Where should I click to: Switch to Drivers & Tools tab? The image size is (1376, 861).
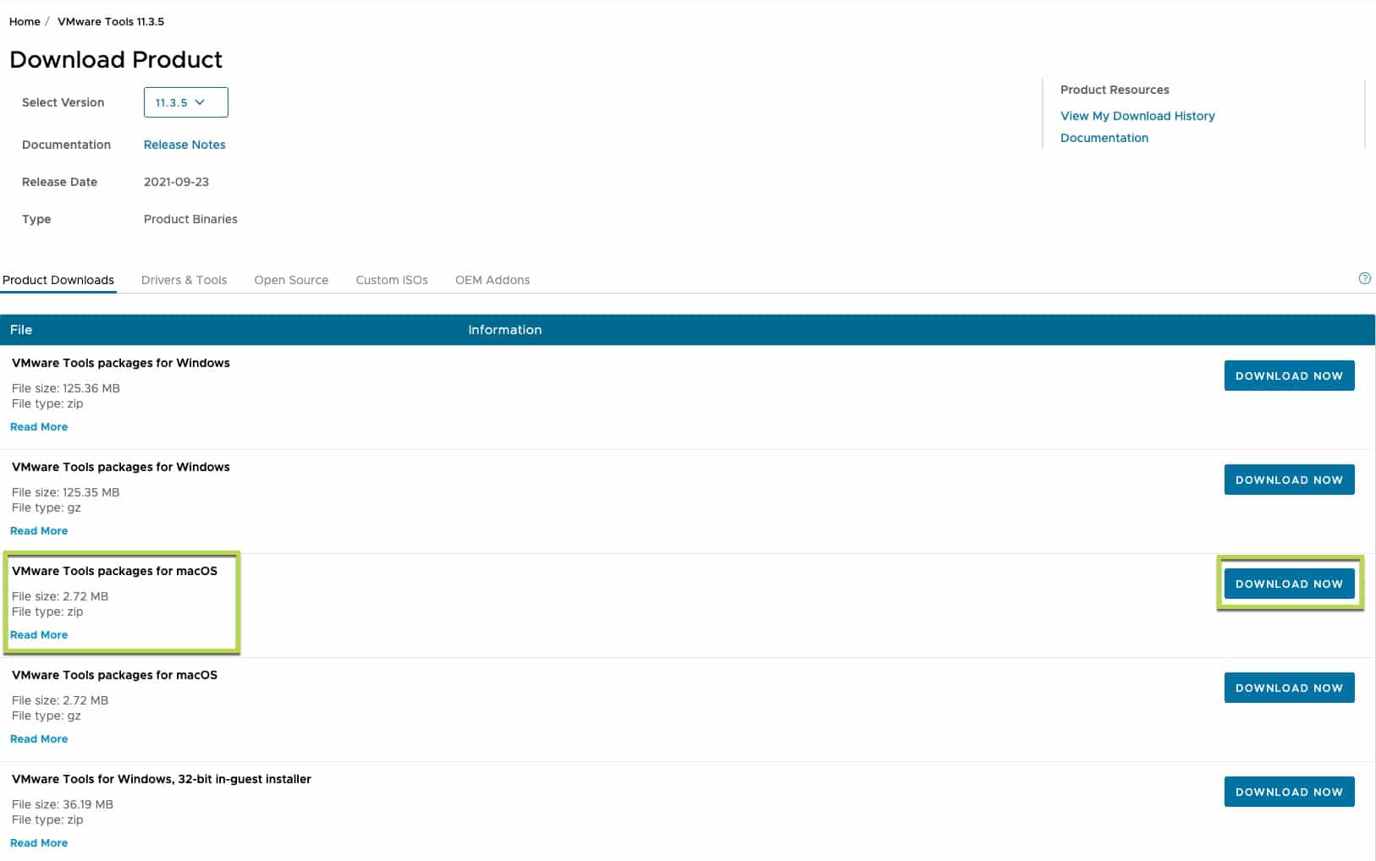click(184, 280)
